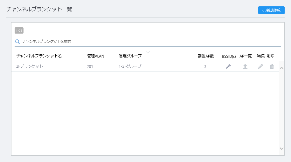Delete 2Fブランケット using trash icon
Screen dimensions: 291x162
(272, 66)
